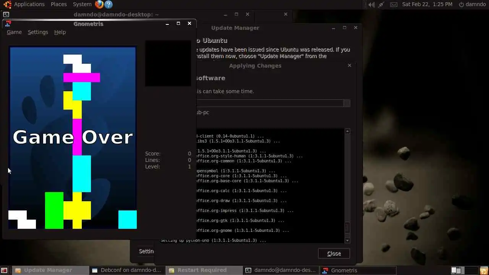Click the network connection plug icon

(381, 4)
